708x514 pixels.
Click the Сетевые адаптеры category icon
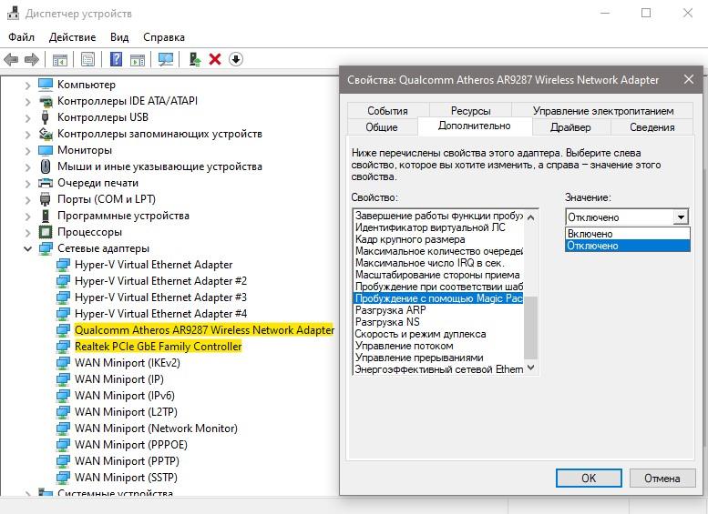[x=46, y=248]
